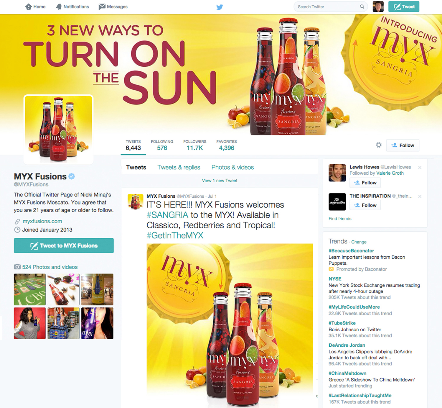
Task: Select the Tweets count 6,443 stat
Action: tap(133, 145)
